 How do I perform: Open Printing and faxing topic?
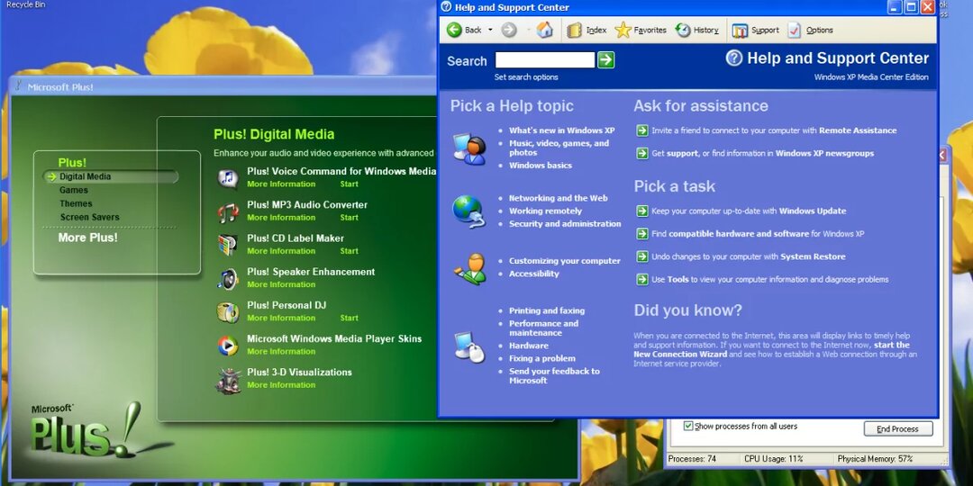[x=547, y=311]
